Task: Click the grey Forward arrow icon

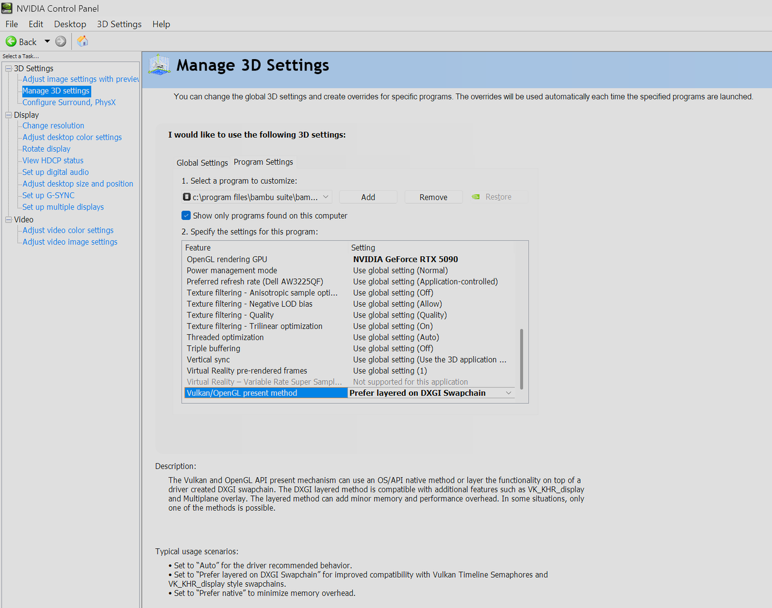Action: pyautogui.click(x=61, y=42)
